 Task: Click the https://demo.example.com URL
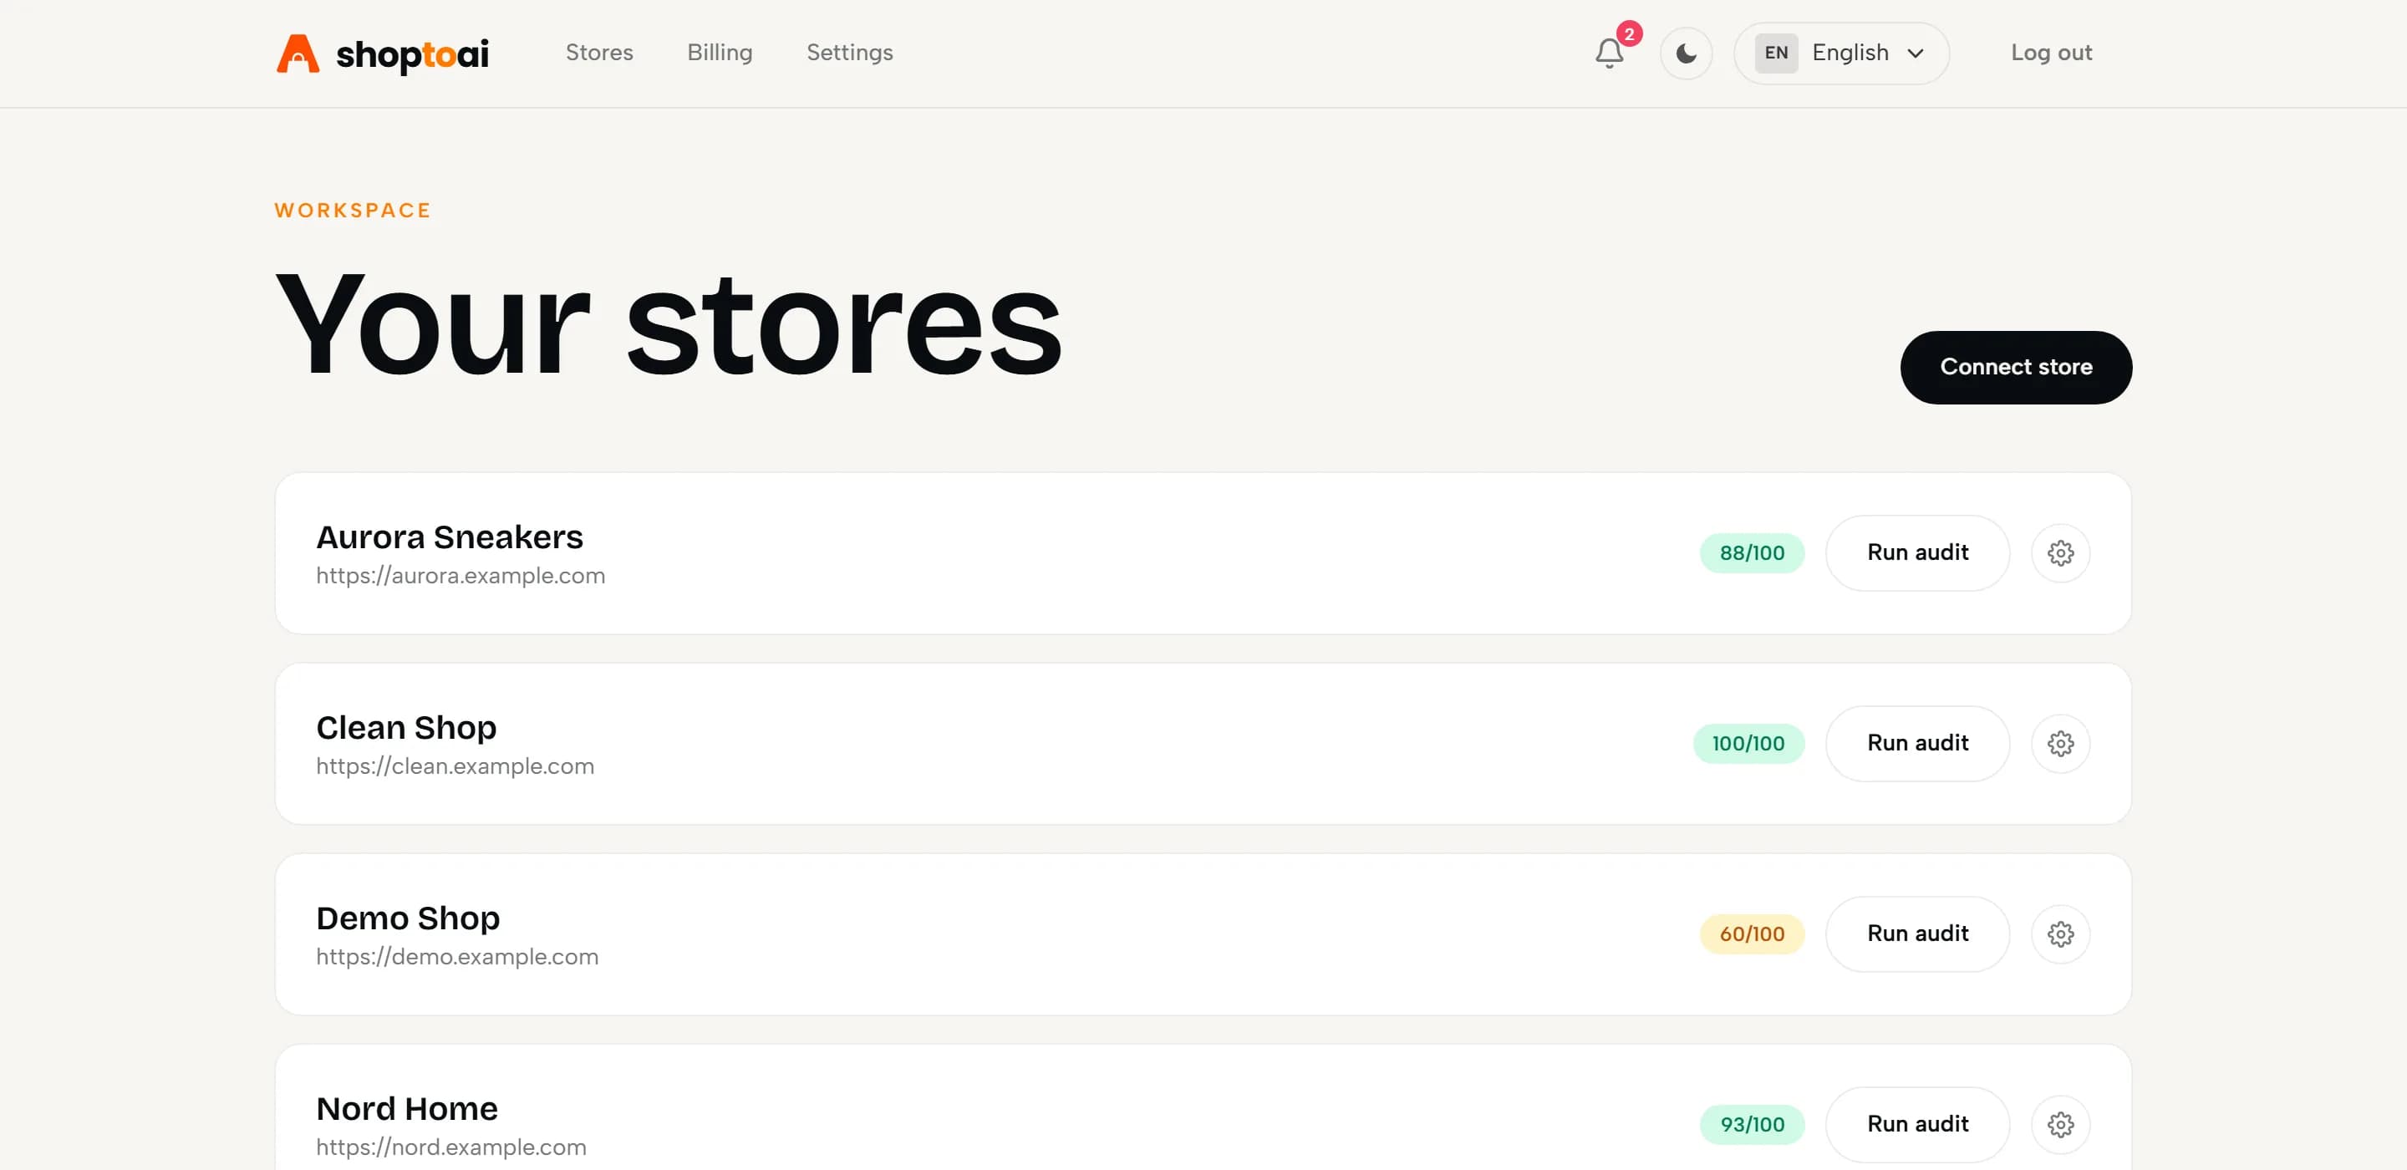[x=457, y=957]
